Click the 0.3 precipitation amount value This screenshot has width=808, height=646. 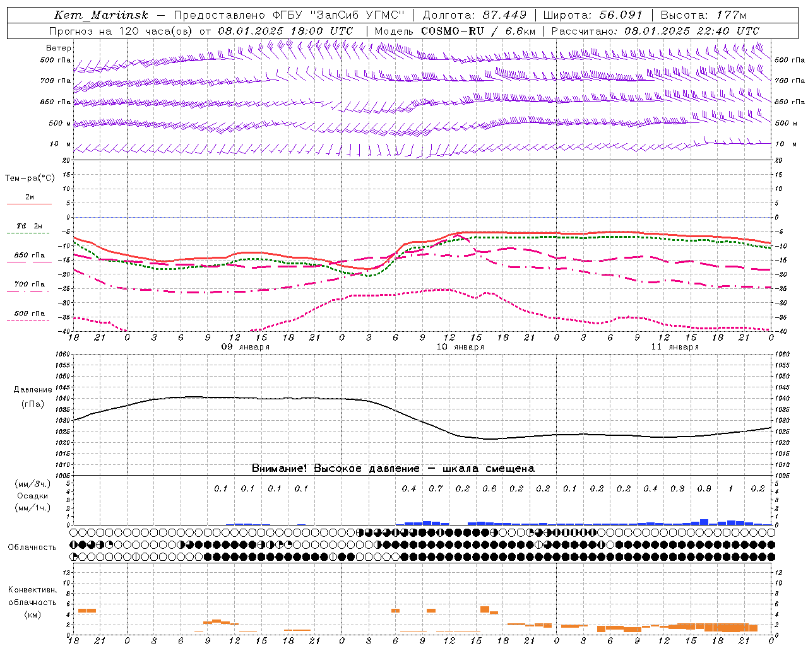pos(677,489)
